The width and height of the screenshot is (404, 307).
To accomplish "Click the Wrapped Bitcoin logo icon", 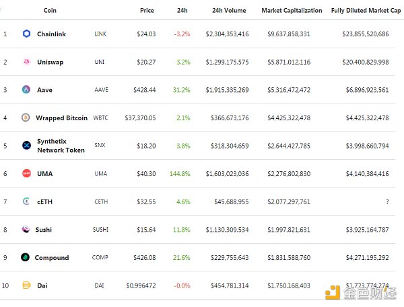I will (x=26, y=118).
